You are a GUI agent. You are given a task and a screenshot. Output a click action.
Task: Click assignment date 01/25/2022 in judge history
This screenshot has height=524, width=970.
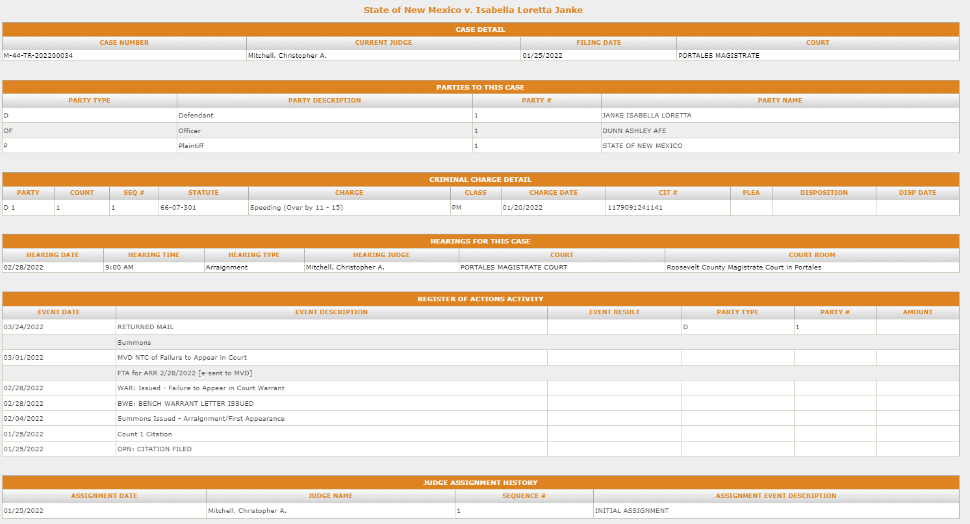(x=23, y=511)
